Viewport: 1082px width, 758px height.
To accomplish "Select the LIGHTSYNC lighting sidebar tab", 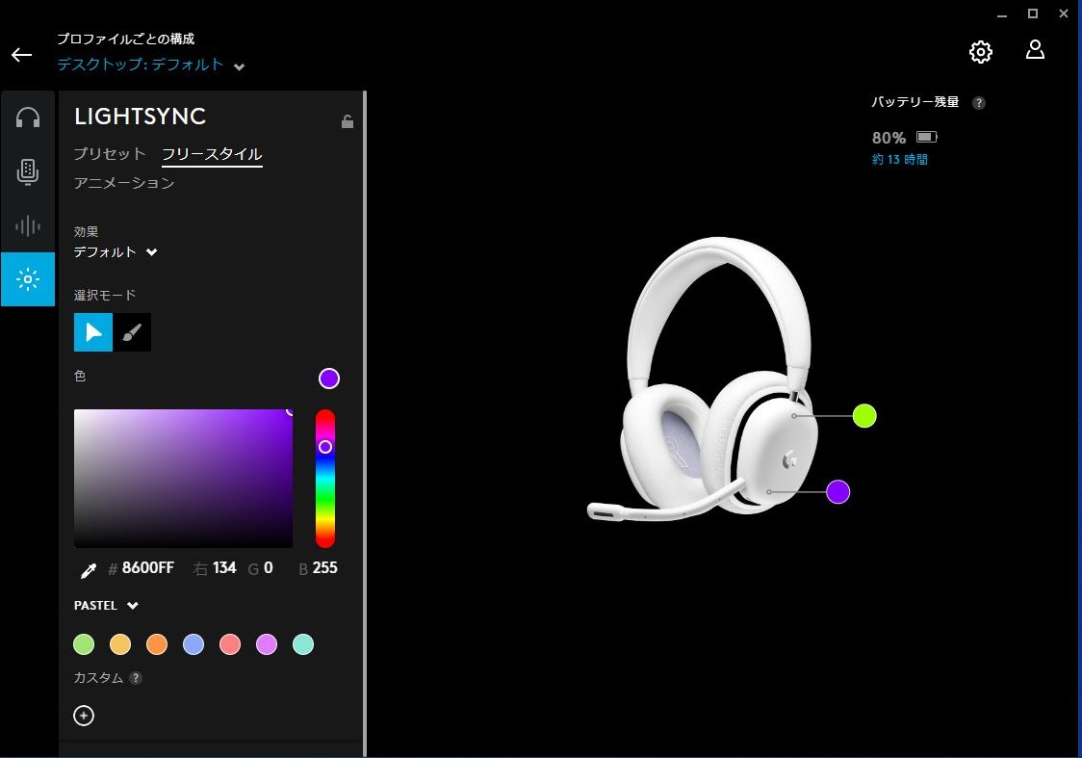I will click(x=28, y=279).
